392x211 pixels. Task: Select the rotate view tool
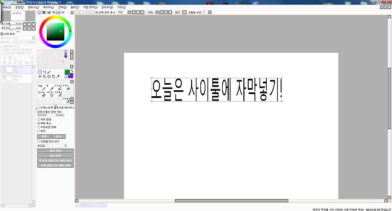click(49, 77)
